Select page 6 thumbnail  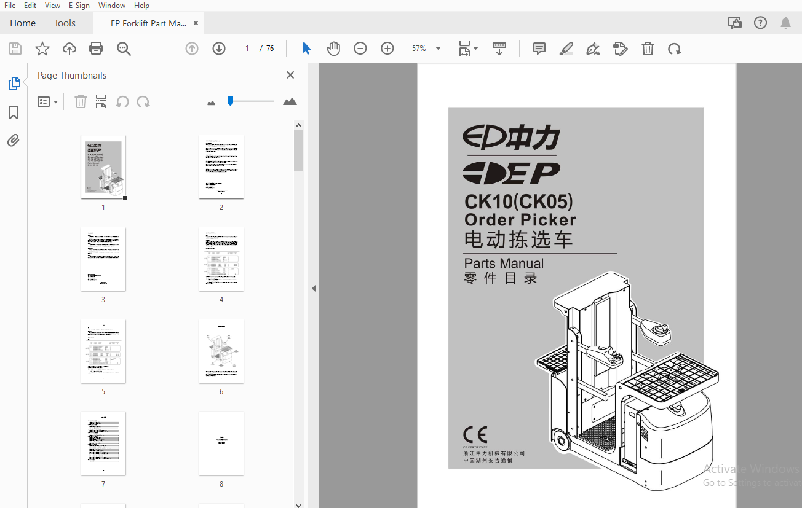221,351
